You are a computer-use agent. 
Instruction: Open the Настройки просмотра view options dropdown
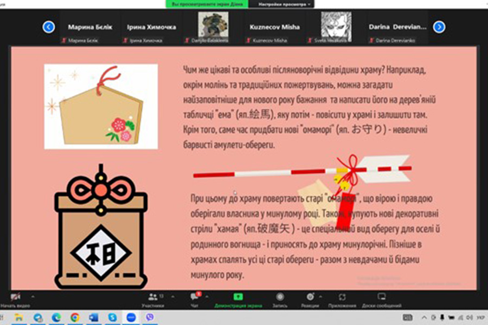point(284,4)
